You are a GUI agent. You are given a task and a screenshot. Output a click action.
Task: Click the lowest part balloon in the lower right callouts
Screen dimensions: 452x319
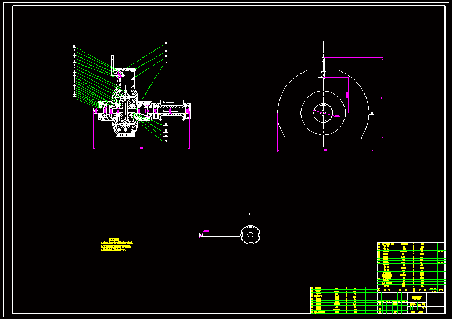(x=166, y=141)
